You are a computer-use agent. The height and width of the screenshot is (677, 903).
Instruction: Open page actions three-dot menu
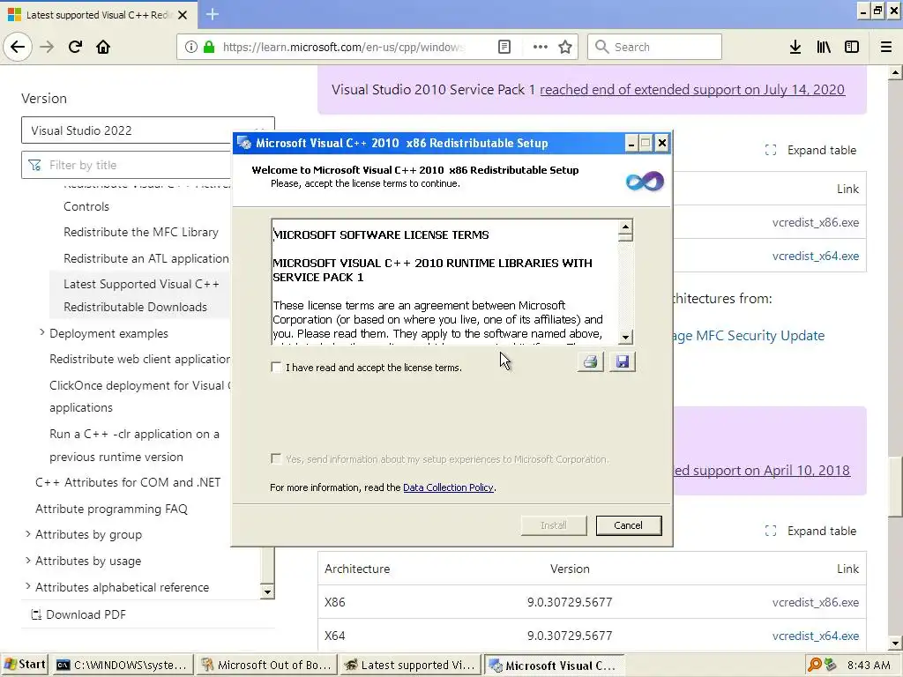(x=541, y=48)
